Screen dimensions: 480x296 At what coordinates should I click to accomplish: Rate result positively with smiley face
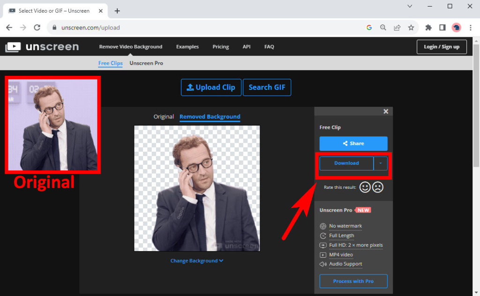pos(365,187)
